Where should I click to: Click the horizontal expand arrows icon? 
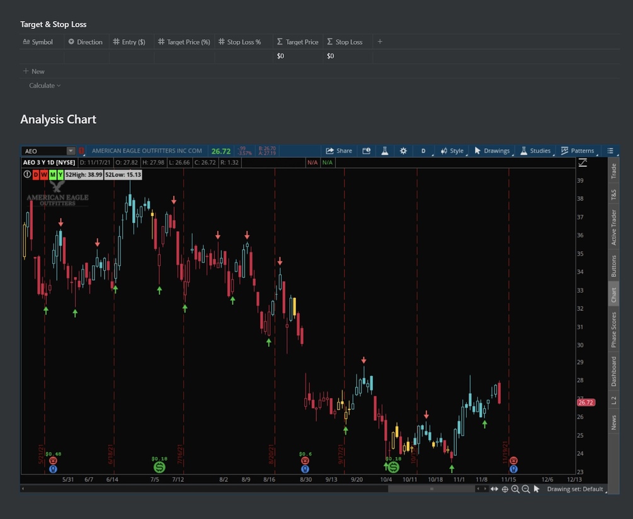(494, 489)
